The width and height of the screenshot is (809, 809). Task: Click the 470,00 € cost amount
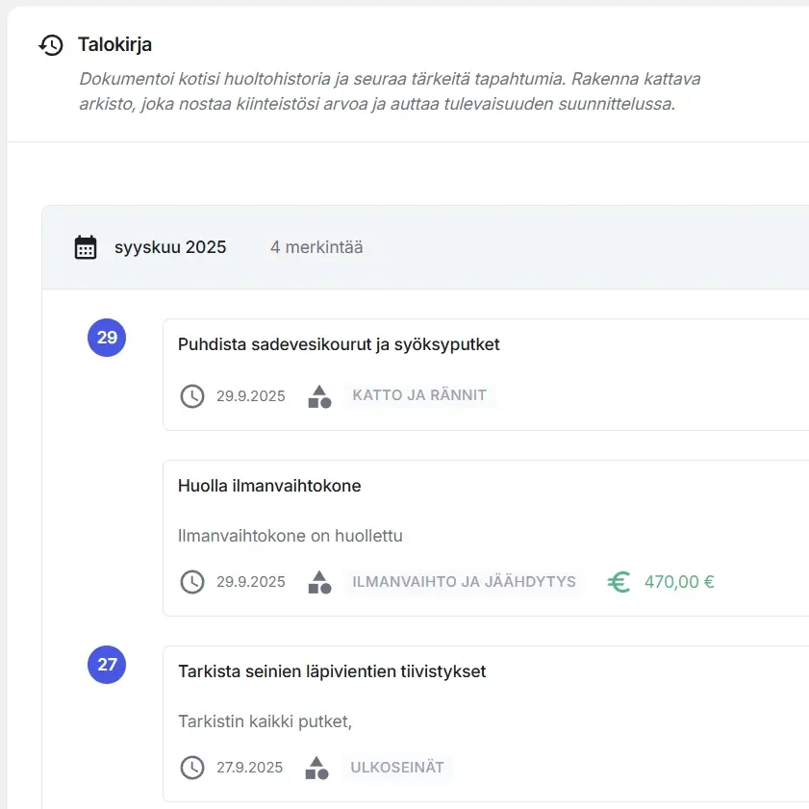coord(679,582)
